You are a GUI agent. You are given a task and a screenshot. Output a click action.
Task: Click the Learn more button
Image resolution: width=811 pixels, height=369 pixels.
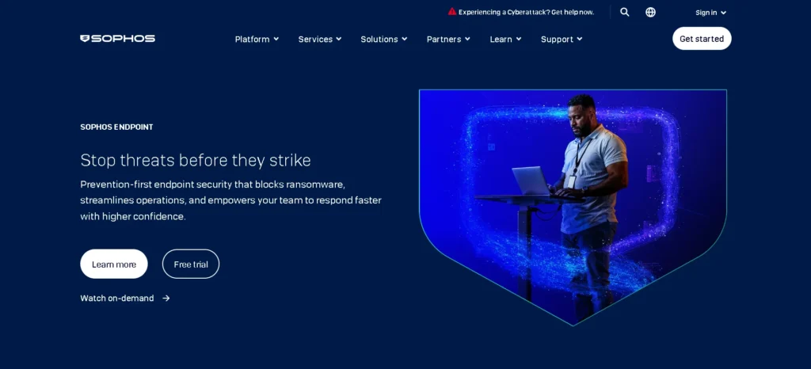[x=114, y=264]
